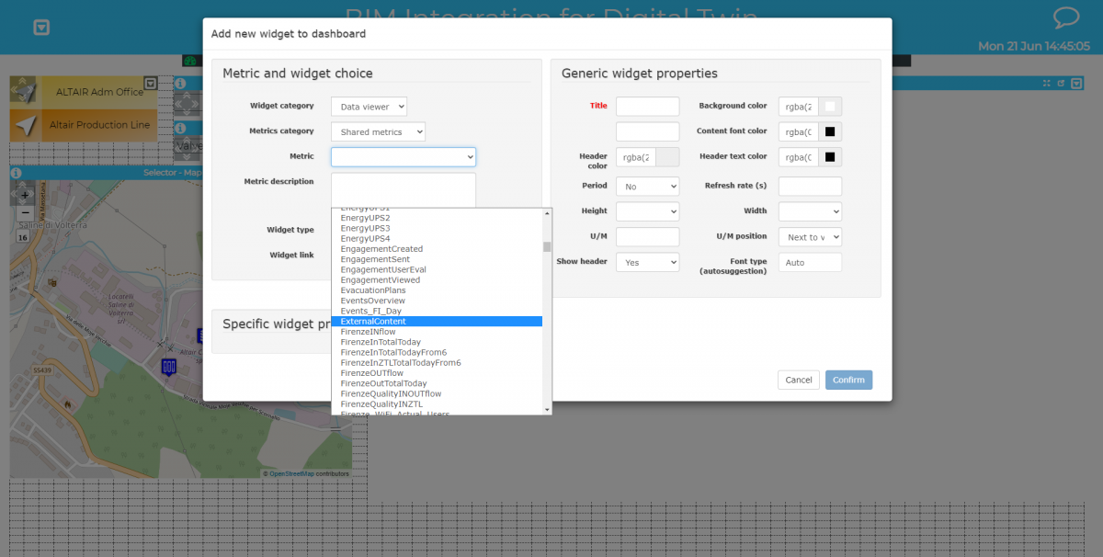Click the blue map marker pin
Image resolution: width=1103 pixels, height=557 pixels.
pyautogui.click(x=167, y=367)
